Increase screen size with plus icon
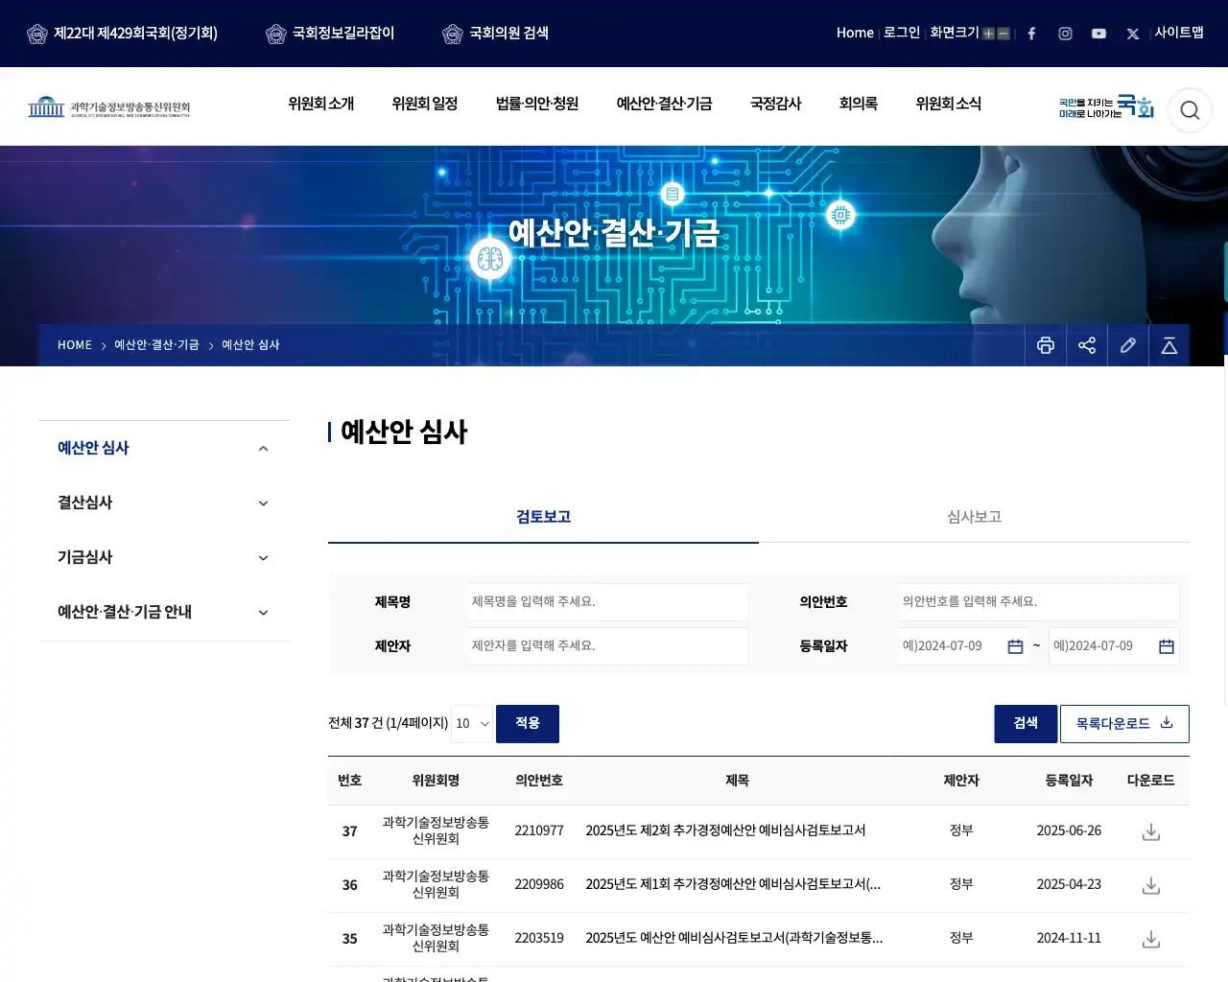The width and height of the screenshot is (1228, 982). (x=988, y=34)
